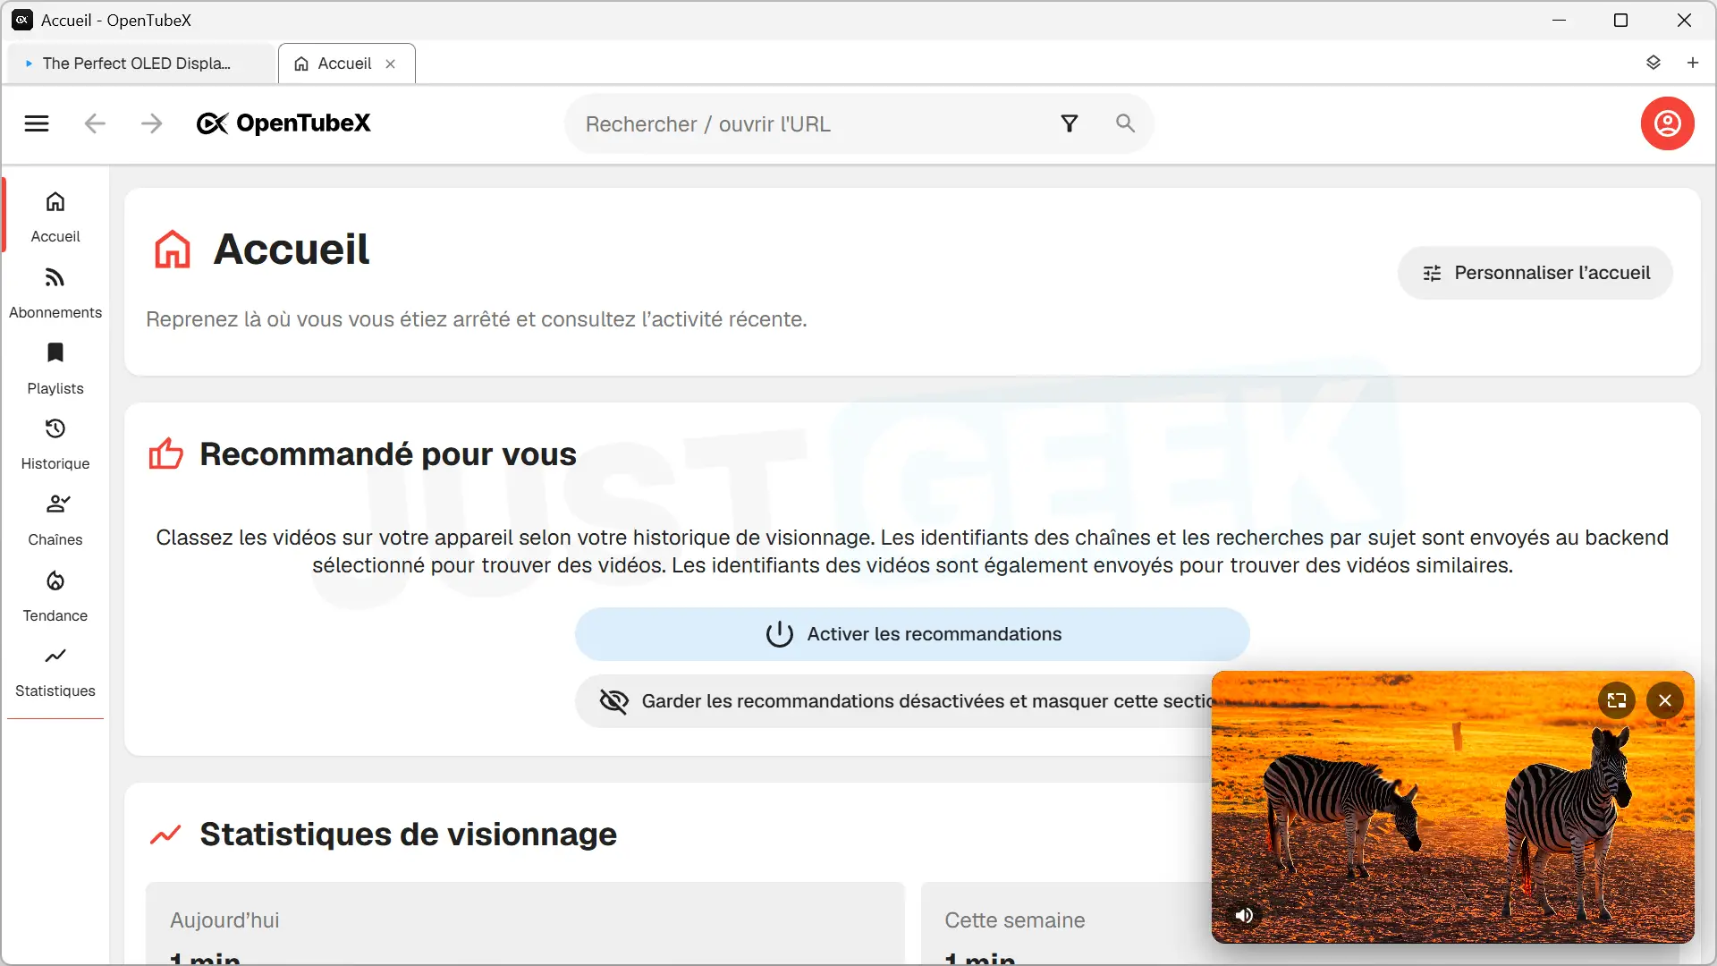Open Abonnements in the sidebar
This screenshot has width=1717, height=966.
[x=55, y=292]
